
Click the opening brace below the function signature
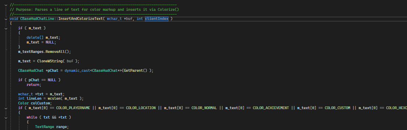(x=11, y=24)
